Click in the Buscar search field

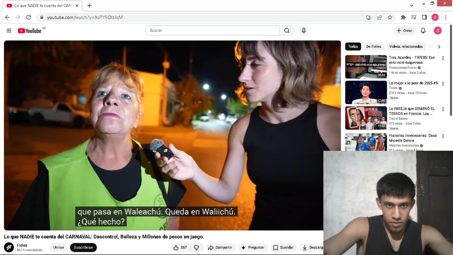213,30
